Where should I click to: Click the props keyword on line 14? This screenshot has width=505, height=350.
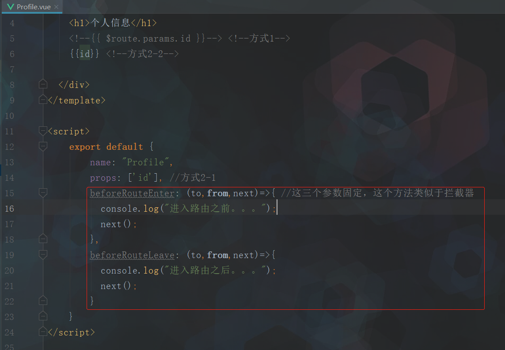(103, 178)
